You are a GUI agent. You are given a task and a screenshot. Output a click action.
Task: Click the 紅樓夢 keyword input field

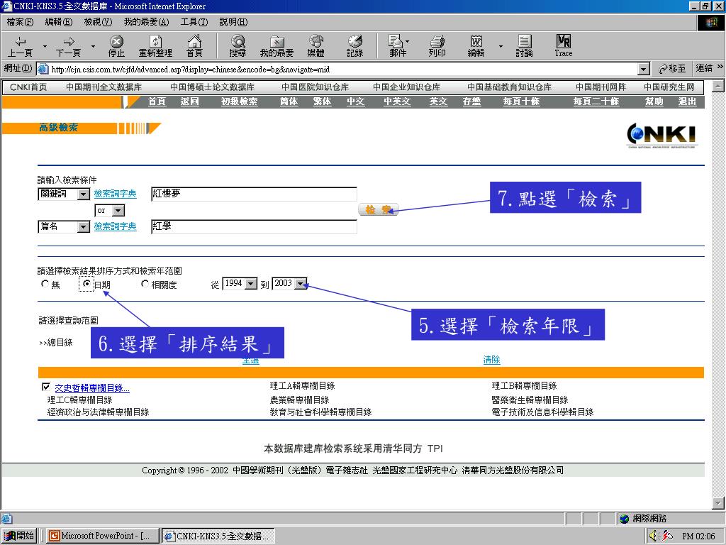point(255,194)
